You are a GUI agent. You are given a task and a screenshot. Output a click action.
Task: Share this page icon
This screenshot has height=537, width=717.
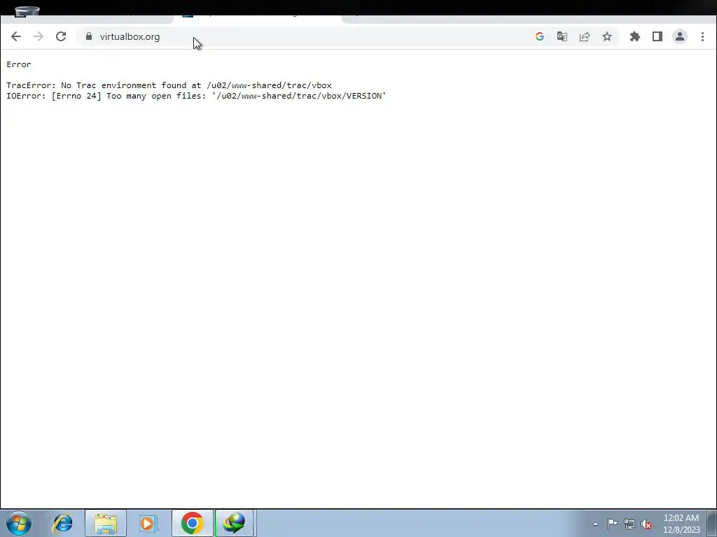point(585,36)
